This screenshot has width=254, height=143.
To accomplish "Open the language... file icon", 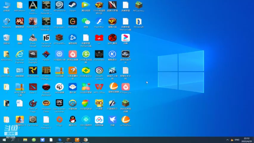I will pyautogui.click(x=59, y=23).
